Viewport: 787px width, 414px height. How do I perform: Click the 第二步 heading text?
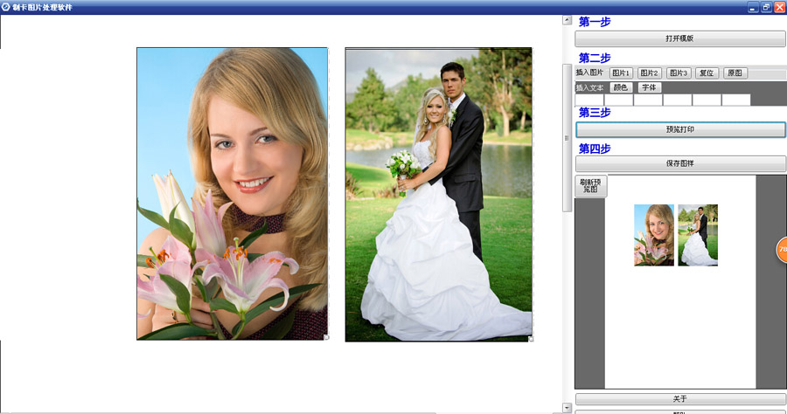click(595, 59)
